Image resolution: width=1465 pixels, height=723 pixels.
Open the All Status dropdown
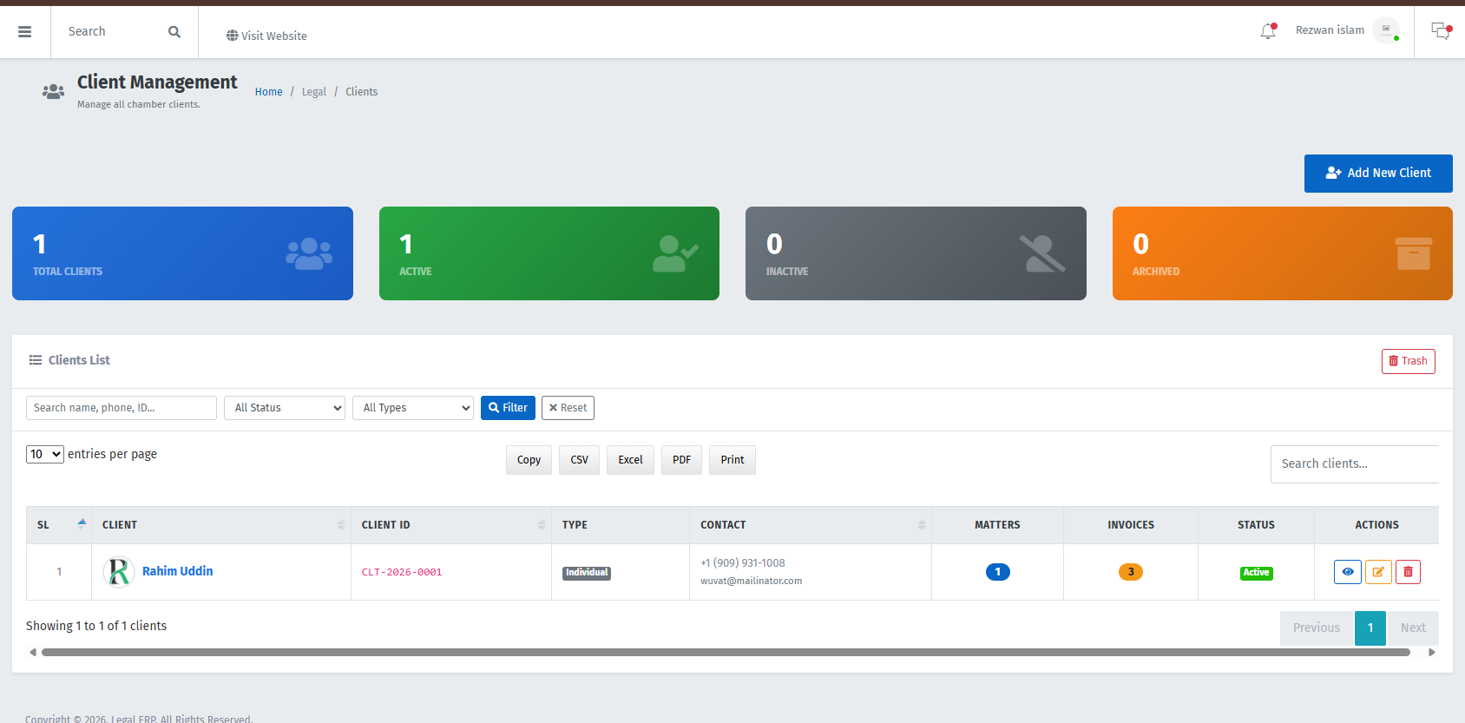tap(285, 408)
